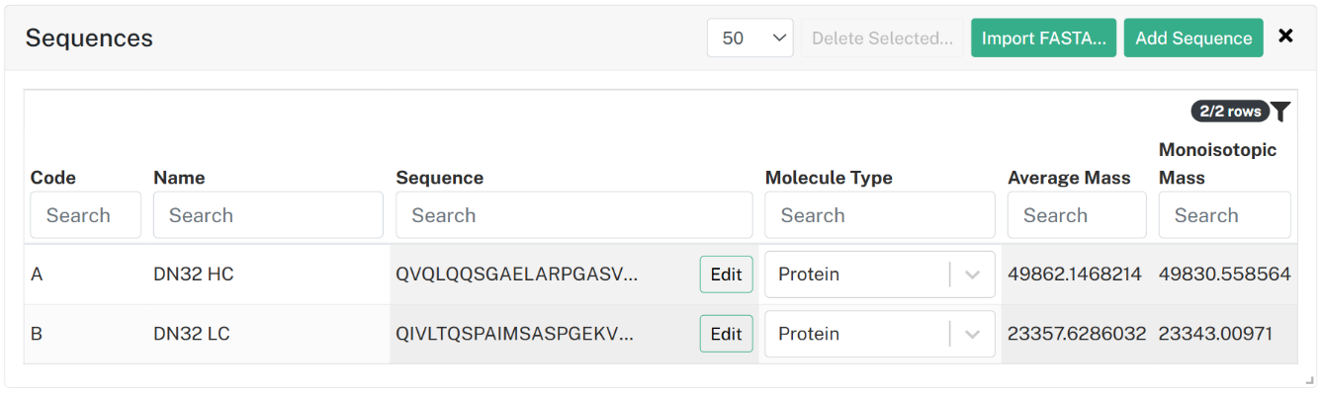
Task: Edit the DN32 HC sequence
Action: [x=726, y=275]
